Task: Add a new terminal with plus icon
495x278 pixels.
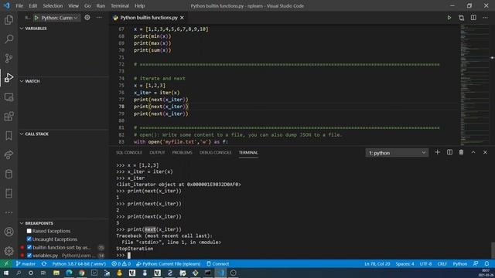Action: [x=437, y=153]
